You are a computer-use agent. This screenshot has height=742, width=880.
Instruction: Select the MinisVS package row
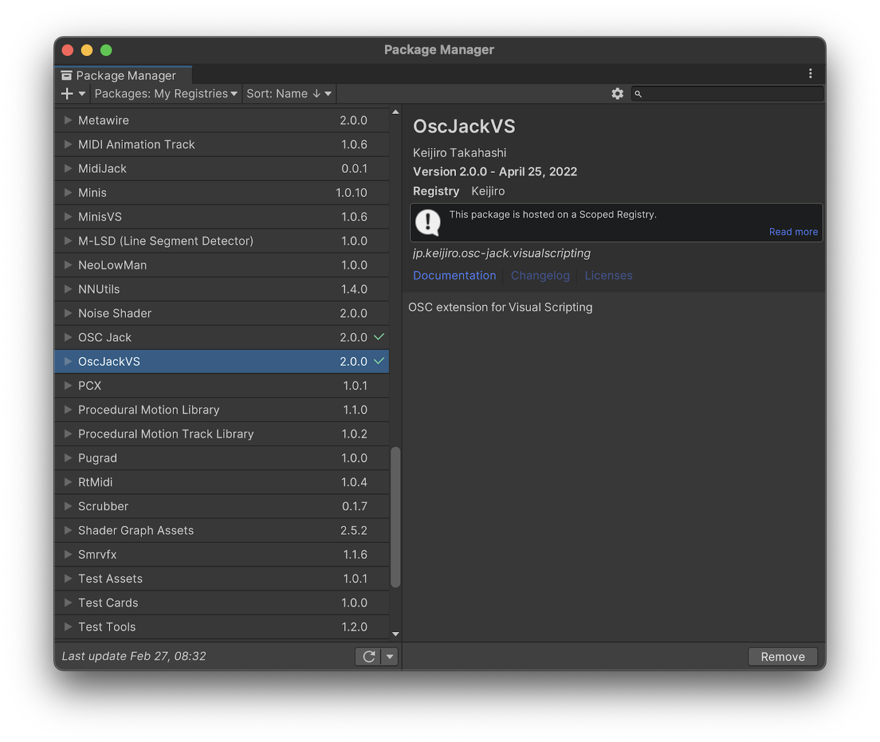(x=222, y=217)
